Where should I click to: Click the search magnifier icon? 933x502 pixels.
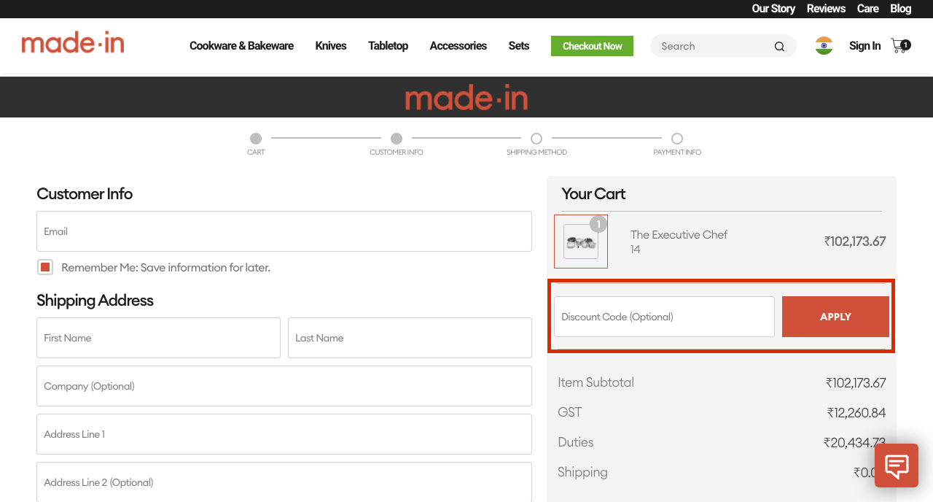pos(779,46)
